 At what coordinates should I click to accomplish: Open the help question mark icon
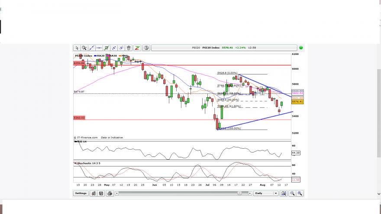click(146, 48)
